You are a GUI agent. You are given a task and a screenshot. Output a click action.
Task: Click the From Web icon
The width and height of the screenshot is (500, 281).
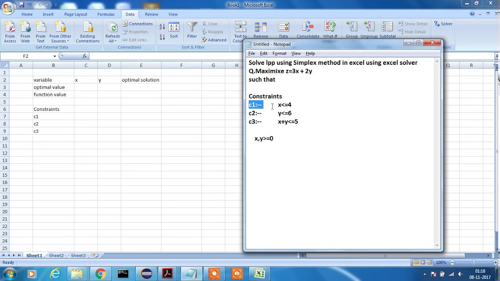(25, 32)
